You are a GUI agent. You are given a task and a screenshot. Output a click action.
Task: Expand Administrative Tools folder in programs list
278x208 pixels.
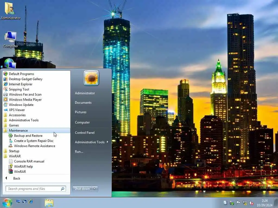pyautogui.click(x=24, y=120)
